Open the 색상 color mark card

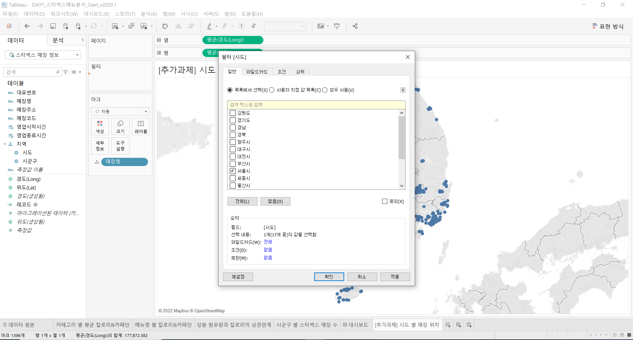(100, 127)
